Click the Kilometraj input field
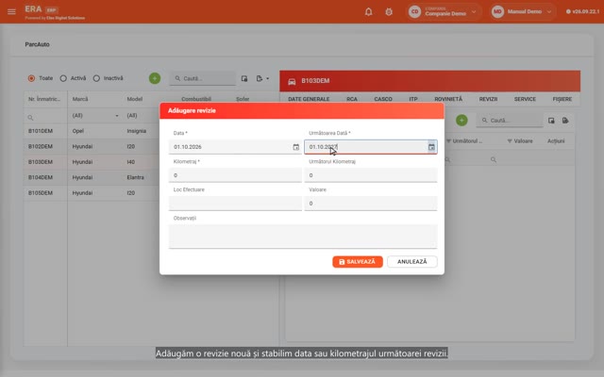This screenshot has height=377, width=604. 235,175
